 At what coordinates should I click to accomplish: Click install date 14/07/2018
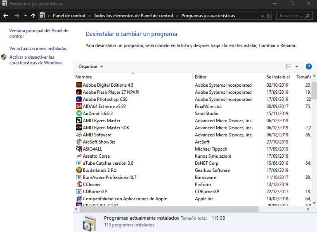click(x=277, y=199)
